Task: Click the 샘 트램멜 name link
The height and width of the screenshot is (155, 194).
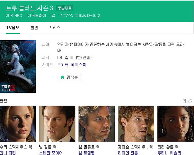Action: click(x=86, y=153)
